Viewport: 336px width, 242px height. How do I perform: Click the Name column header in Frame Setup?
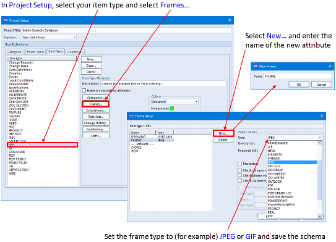click(143, 133)
